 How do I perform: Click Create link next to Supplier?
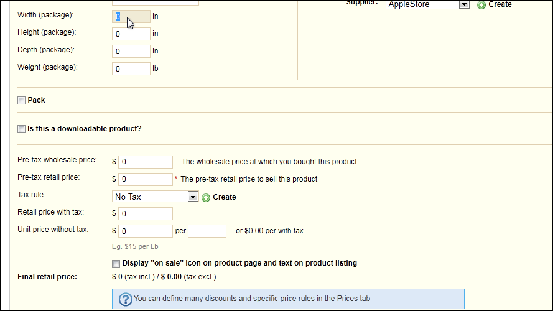tap(500, 4)
